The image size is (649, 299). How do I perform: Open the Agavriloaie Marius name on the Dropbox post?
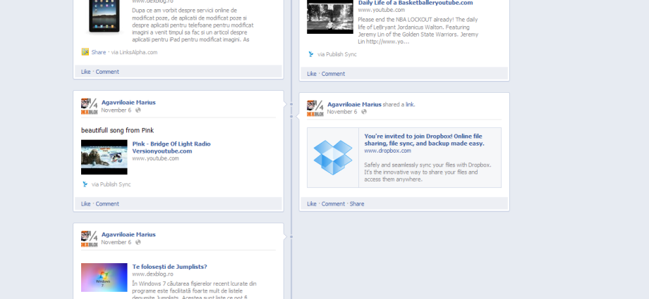(x=354, y=105)
